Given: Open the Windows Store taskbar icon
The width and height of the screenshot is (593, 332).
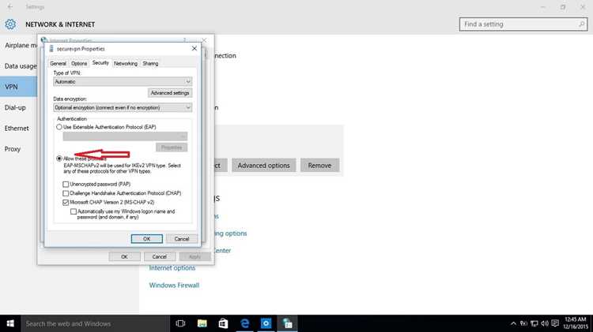Looking at the screenshot, I should [223, 323].
